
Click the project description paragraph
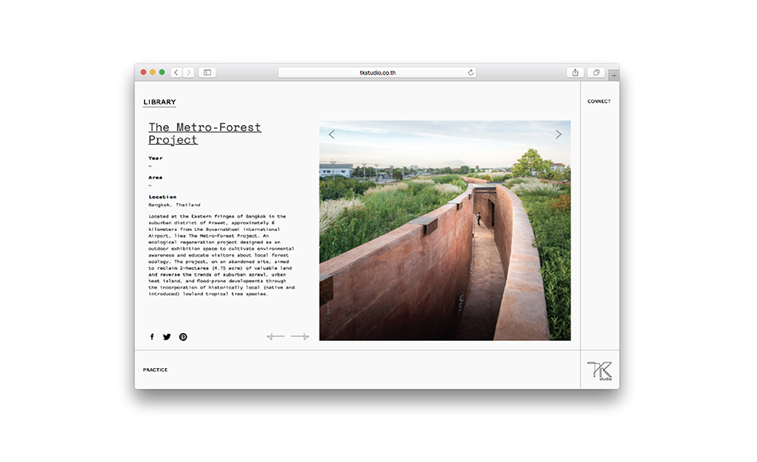coord(222,255)
